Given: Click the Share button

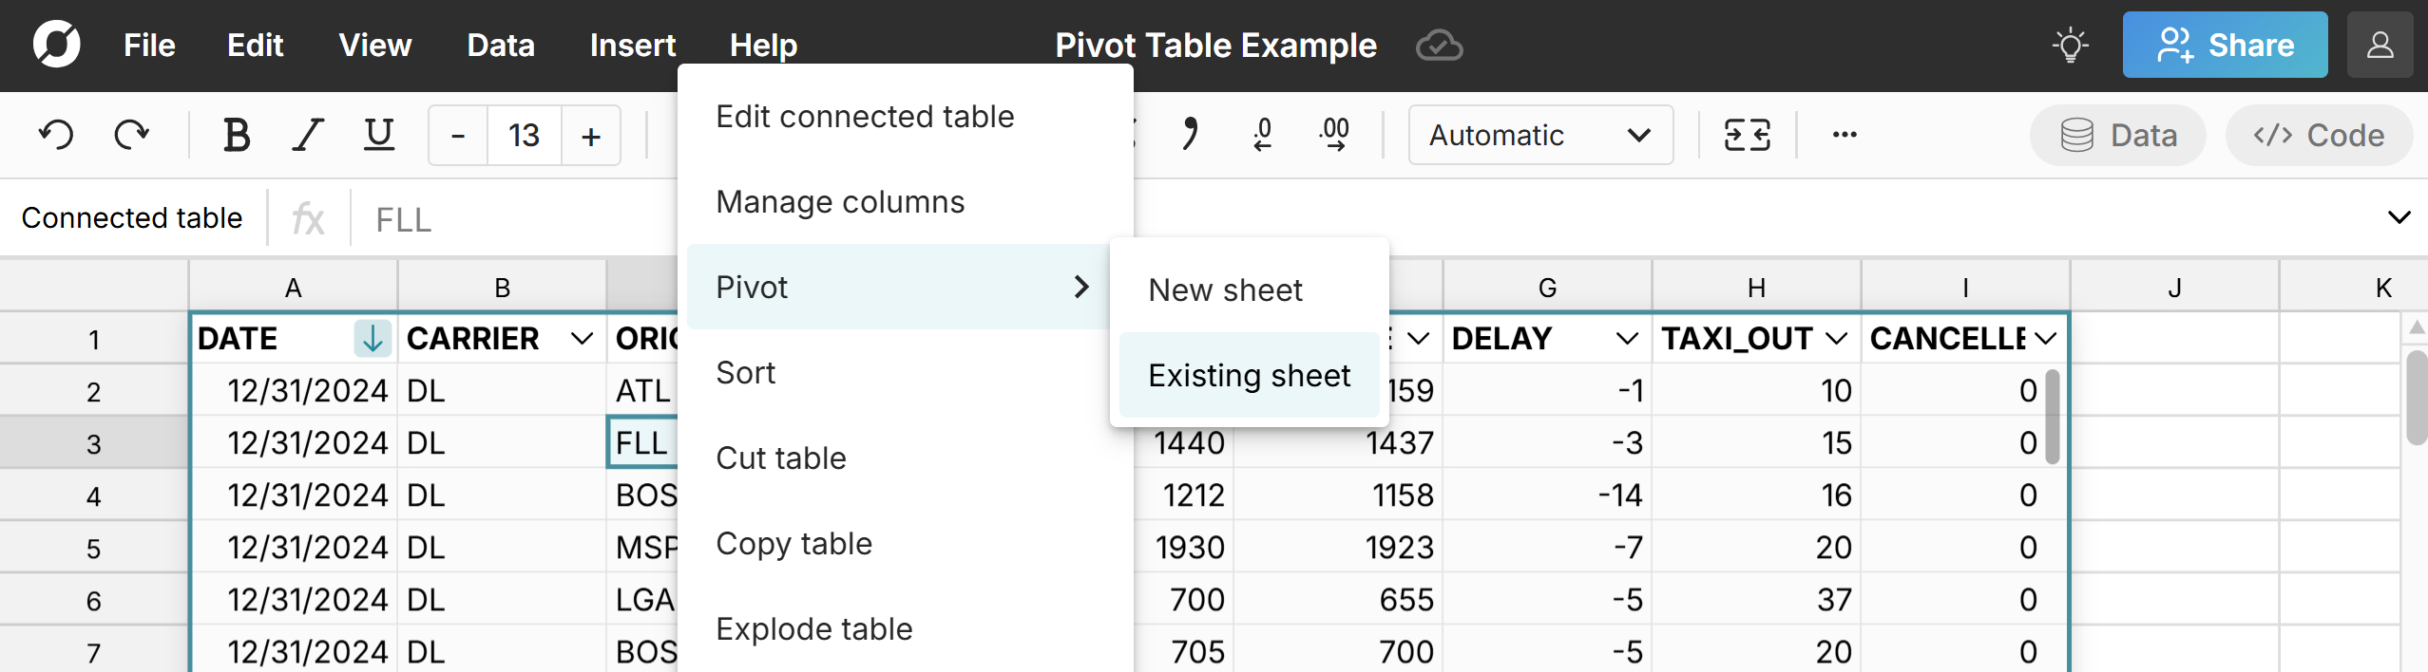Looking at the screenshot, I should click(x=2225, y=46).
